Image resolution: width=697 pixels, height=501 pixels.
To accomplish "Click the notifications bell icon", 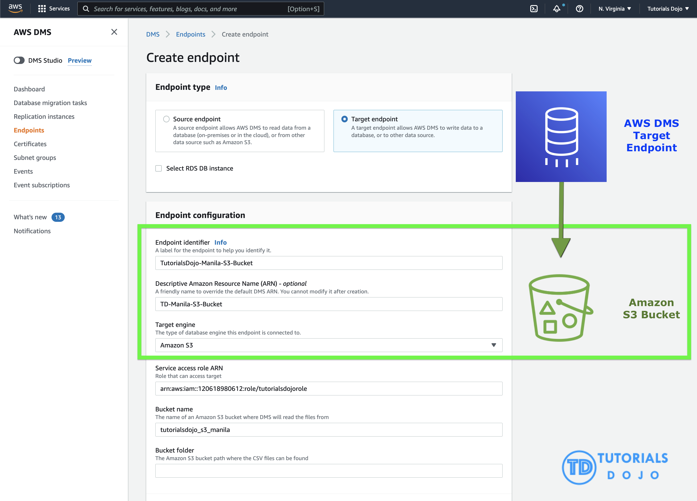I will 557,9.
